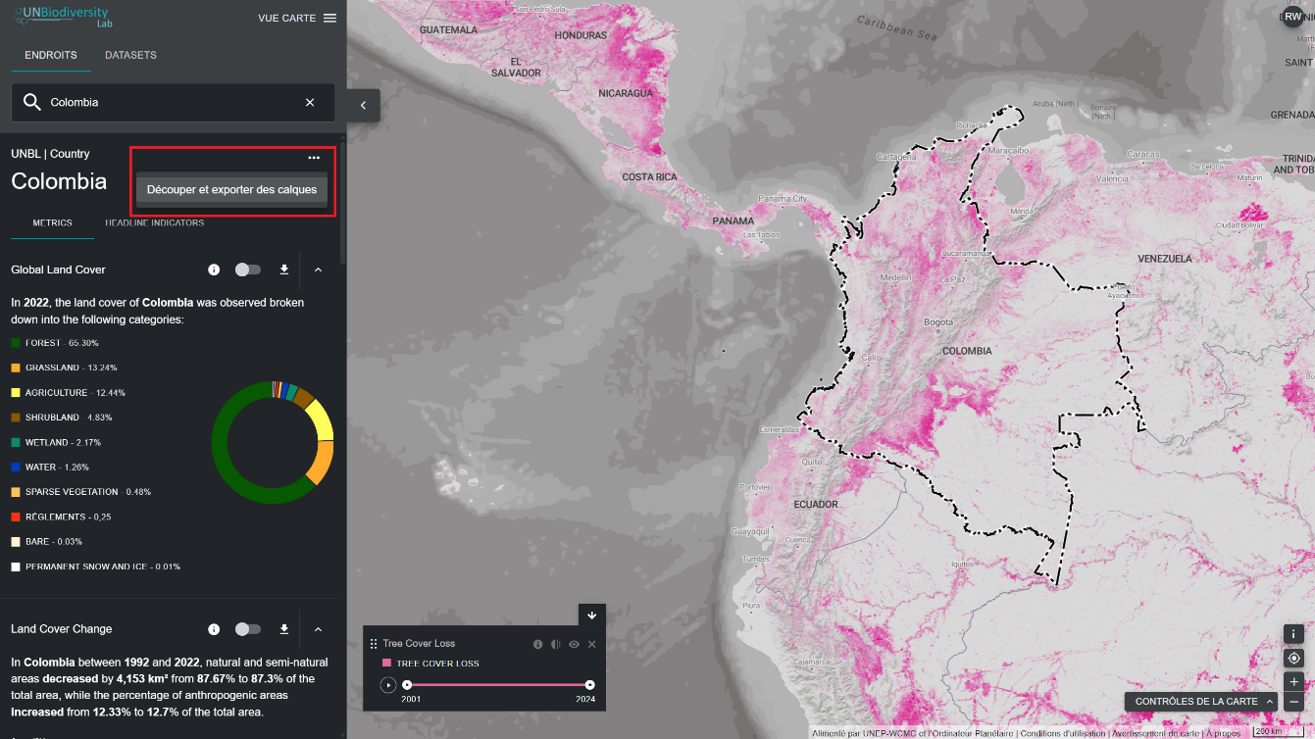Open the Vue Carte menu
The width and height of the screenshot is (1315, 739).
pos(296,19)
